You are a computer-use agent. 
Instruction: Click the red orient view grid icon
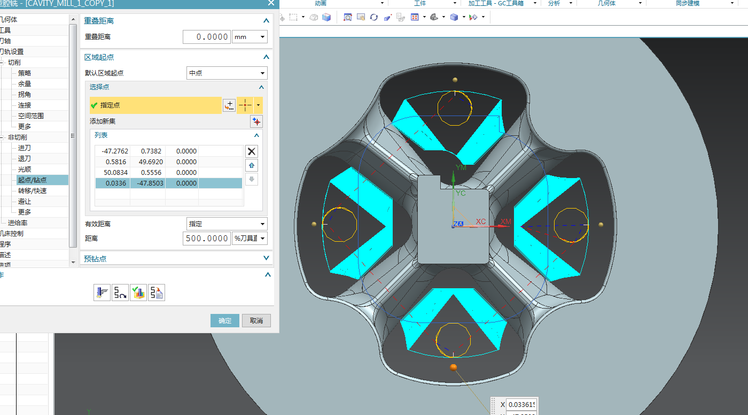pos(415,17)
